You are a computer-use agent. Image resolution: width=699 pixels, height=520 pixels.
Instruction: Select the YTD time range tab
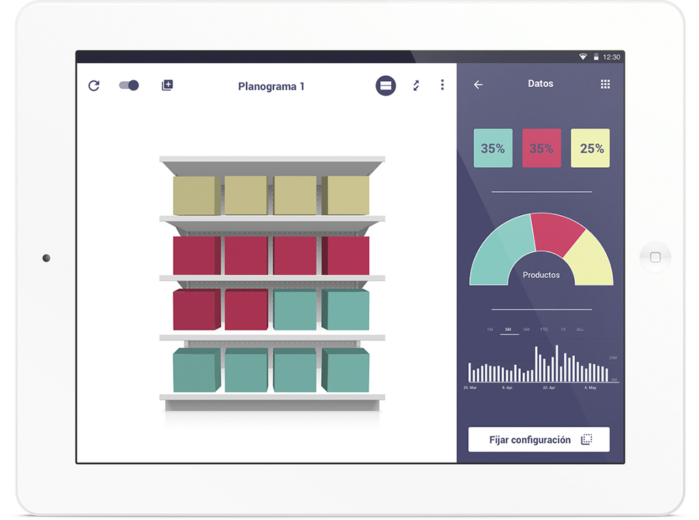coord(544,329)
